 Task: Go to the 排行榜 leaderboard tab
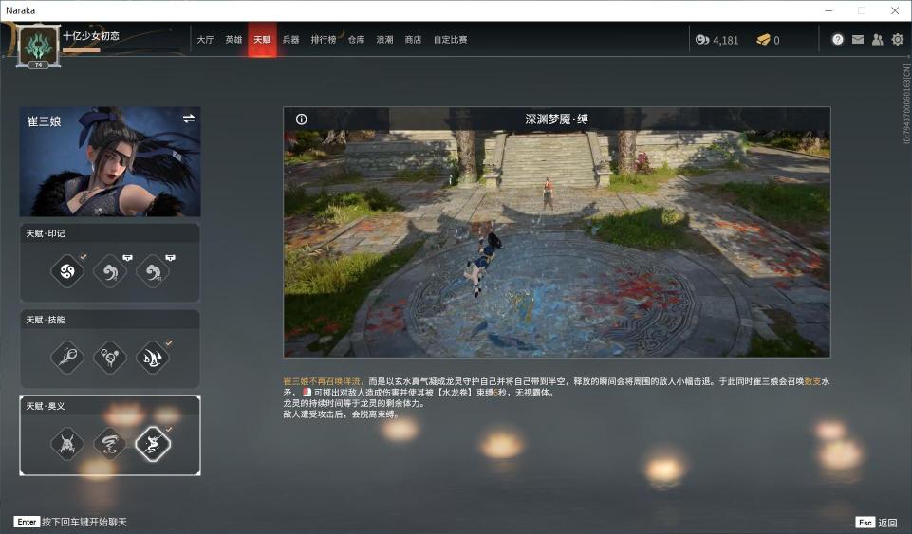click(x=324, y=40)
